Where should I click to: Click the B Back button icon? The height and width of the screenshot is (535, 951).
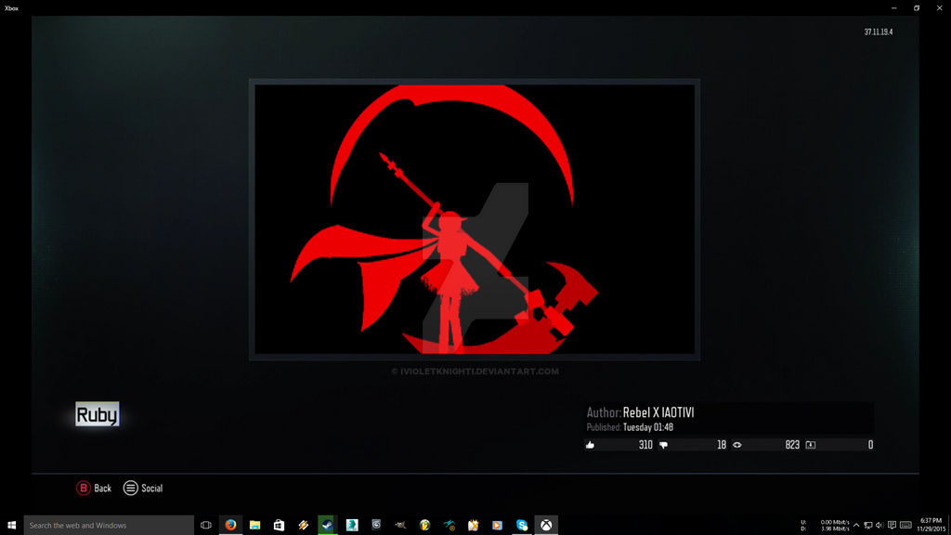pyautogui.click(x=83, y=489)
